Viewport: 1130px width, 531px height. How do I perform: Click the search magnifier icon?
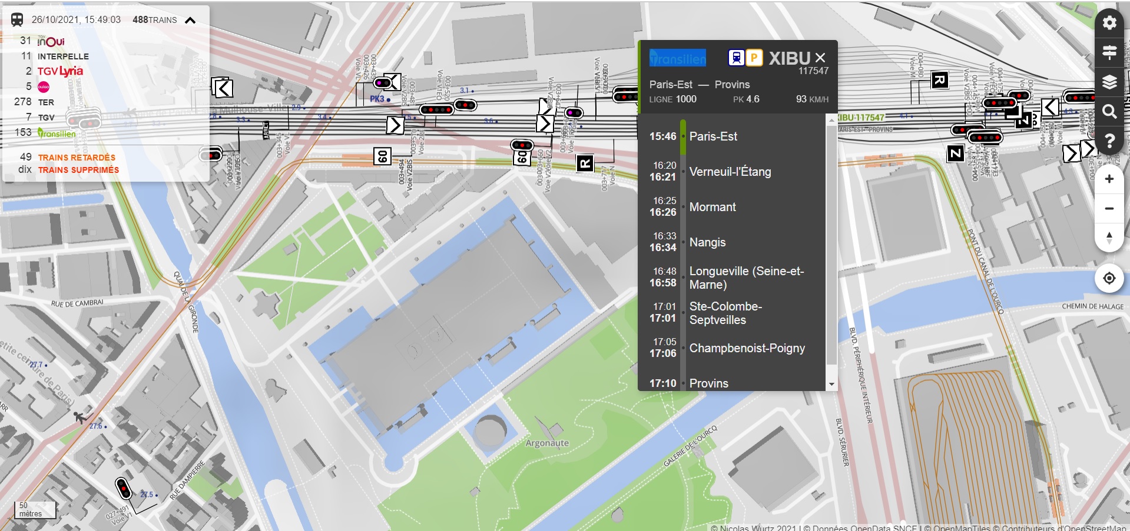tap(1109, 111)
